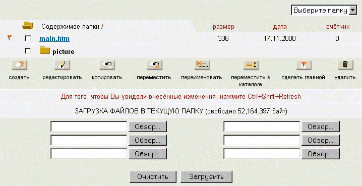Click the create file icon
The image size is (362, 186).
tap(19, 65)
